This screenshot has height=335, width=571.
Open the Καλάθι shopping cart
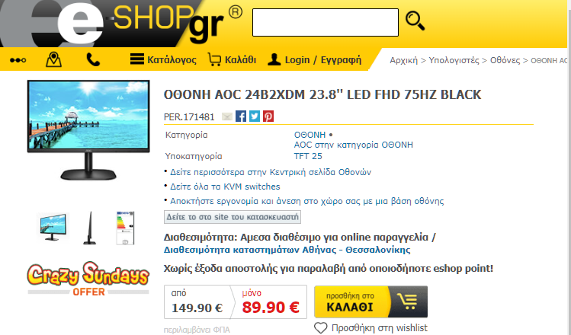click(x=232, y=59)
